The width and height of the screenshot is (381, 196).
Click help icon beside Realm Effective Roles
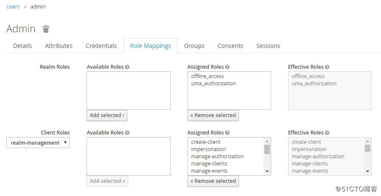[327, 67]
